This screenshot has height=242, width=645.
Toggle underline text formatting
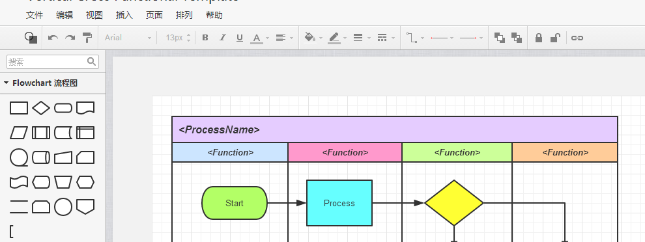[240, 38]
